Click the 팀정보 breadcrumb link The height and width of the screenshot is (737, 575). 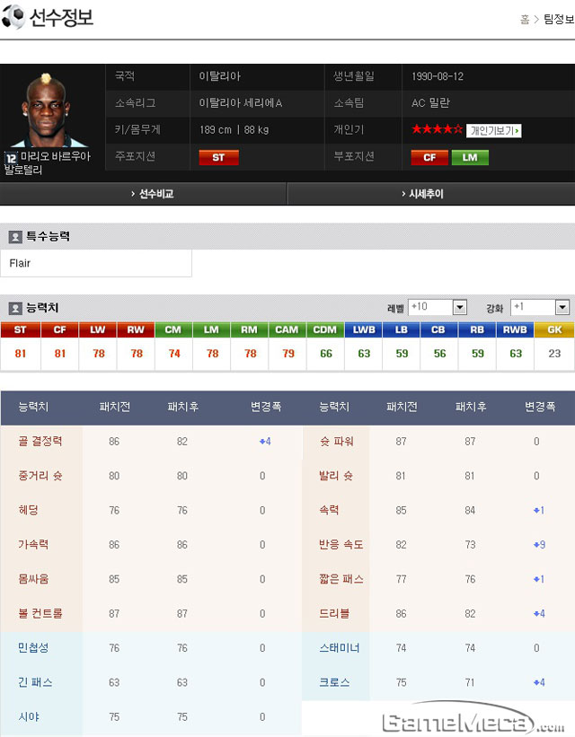(x=559, y=19)
